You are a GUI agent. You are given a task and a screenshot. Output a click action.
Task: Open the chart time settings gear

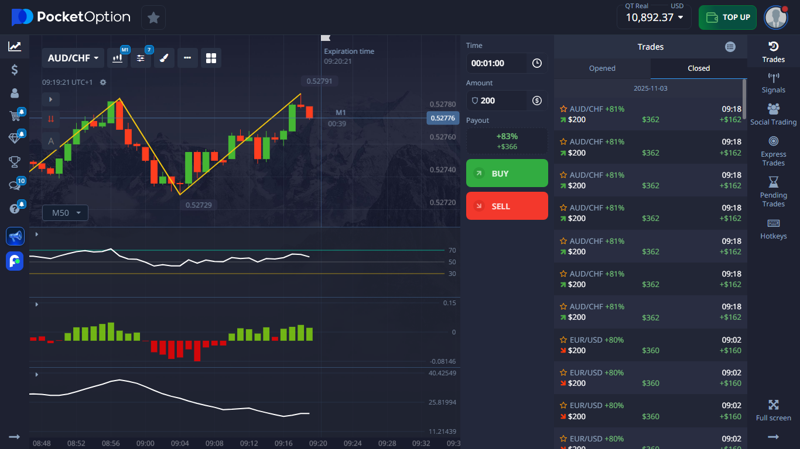102,82
